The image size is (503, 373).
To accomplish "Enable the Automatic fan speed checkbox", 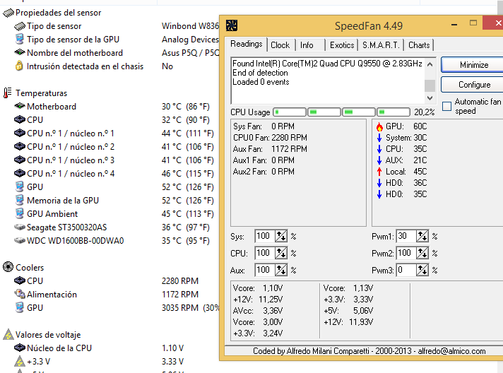I will coord(446,106).
